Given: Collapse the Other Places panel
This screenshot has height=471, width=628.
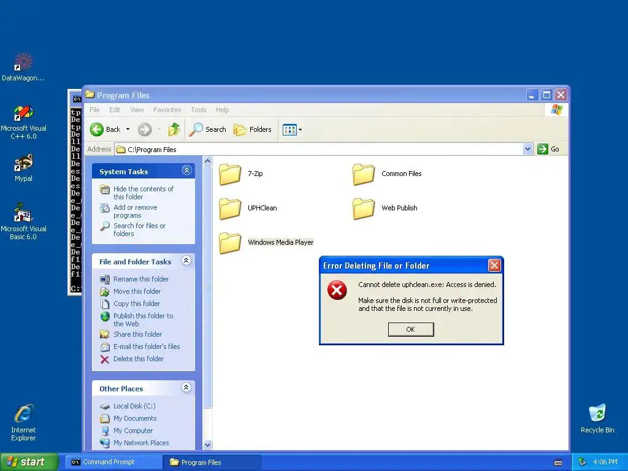Looking at the screenshot, I should coord(186,388).
